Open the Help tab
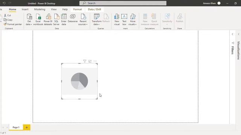 tap(65, 9)
